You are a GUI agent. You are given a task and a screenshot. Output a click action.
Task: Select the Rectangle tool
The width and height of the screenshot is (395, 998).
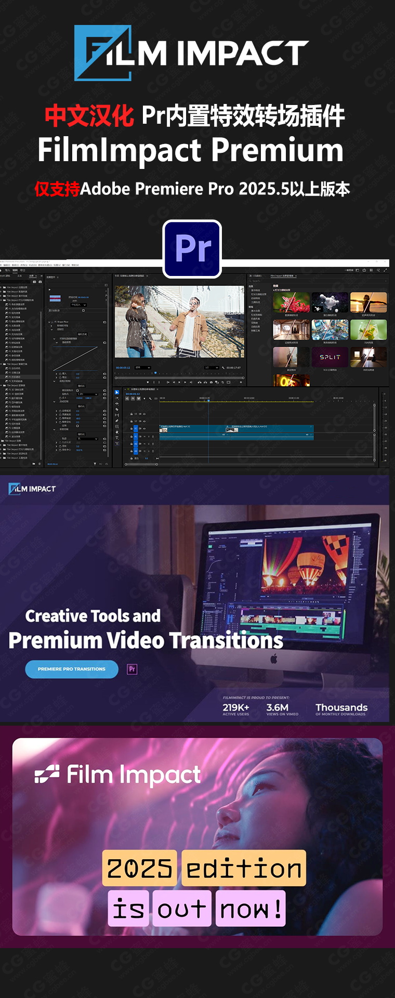tap(117, 426)
